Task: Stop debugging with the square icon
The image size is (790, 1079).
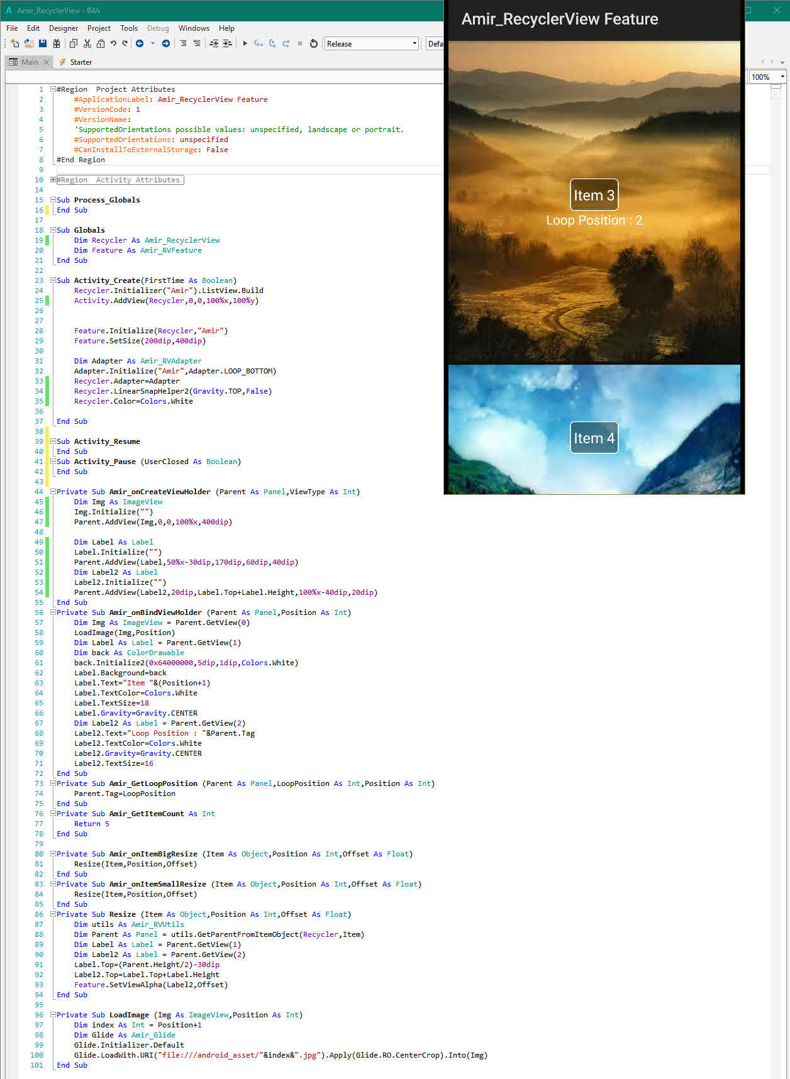Action: point(300,43)
